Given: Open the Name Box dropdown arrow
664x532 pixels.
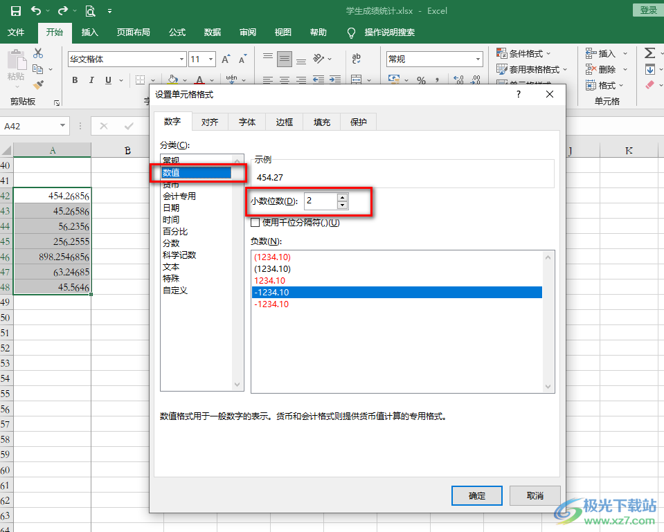Looking at the screenshot, I should pyautogui.click(x=63, y=126).
